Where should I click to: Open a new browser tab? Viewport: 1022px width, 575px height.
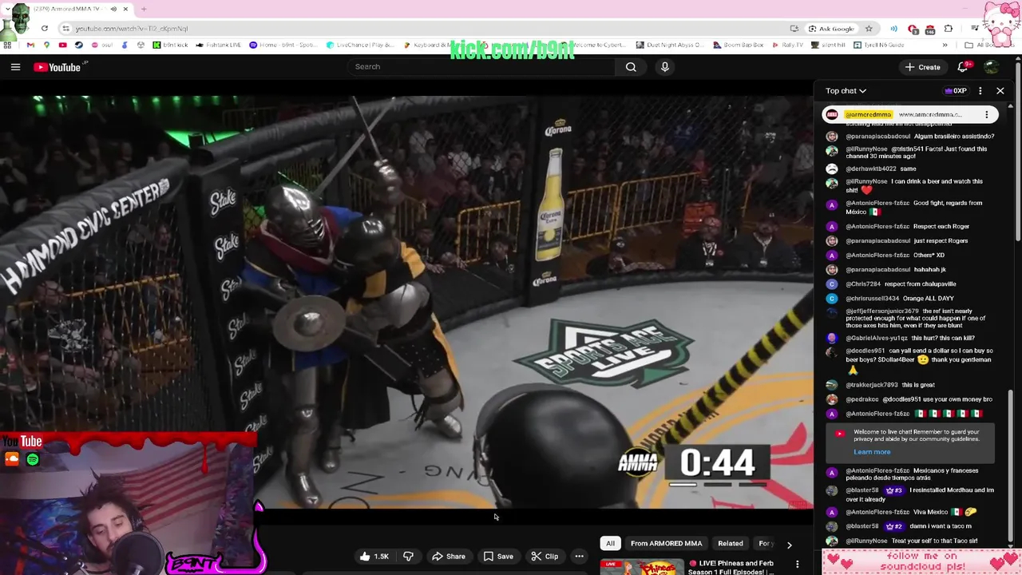click(x=144, y=9)
